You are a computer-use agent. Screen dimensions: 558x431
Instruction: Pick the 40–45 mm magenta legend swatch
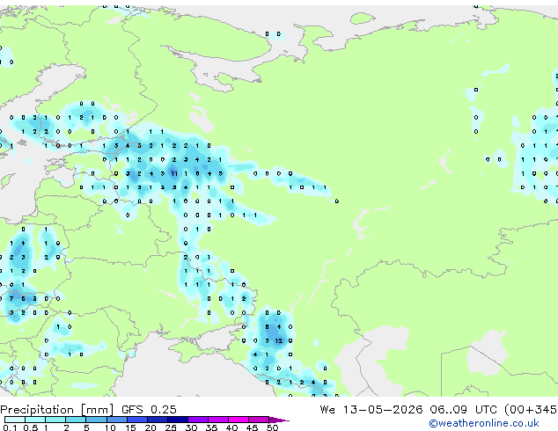click(239, 420)
